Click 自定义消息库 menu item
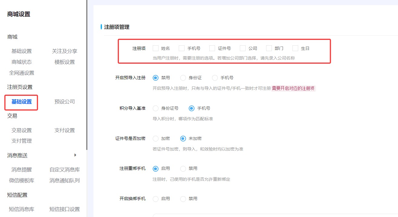The image size is (398, 217). point(64,170)
